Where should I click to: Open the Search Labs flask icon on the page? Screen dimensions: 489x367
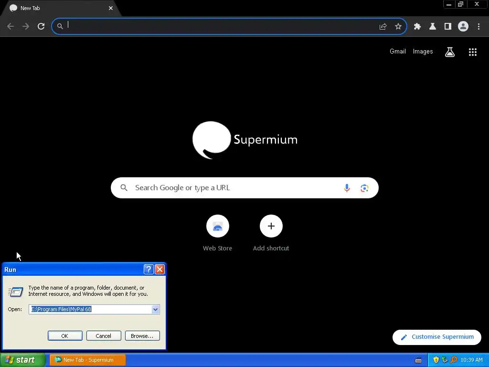[x=450, y=52]
